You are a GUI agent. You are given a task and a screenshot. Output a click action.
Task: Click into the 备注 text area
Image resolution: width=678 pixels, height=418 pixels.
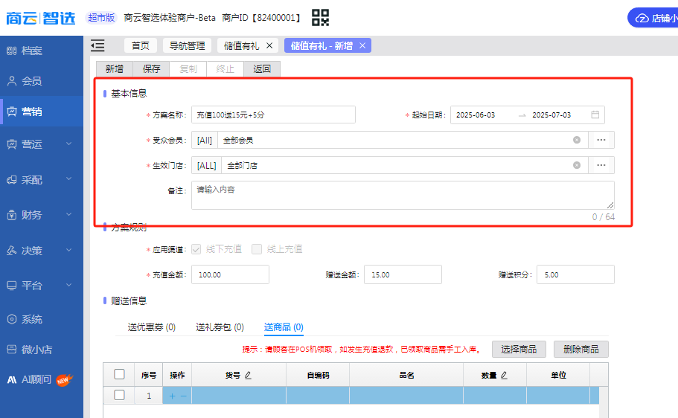tap(402, 195)
